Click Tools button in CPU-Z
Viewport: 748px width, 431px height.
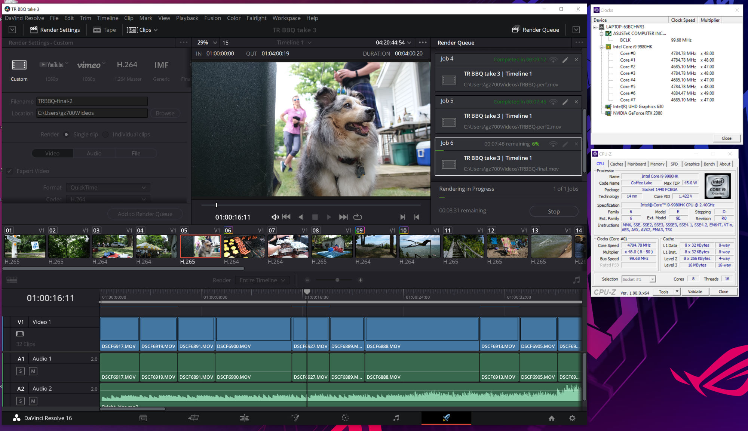tap(663, 292)
